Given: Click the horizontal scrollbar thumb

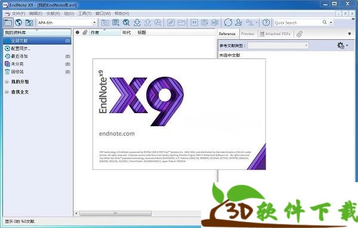Looking at the screenshot, I should pos(115,214).
